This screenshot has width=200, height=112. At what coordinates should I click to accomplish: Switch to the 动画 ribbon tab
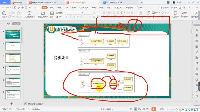click(x=74, y=7)
